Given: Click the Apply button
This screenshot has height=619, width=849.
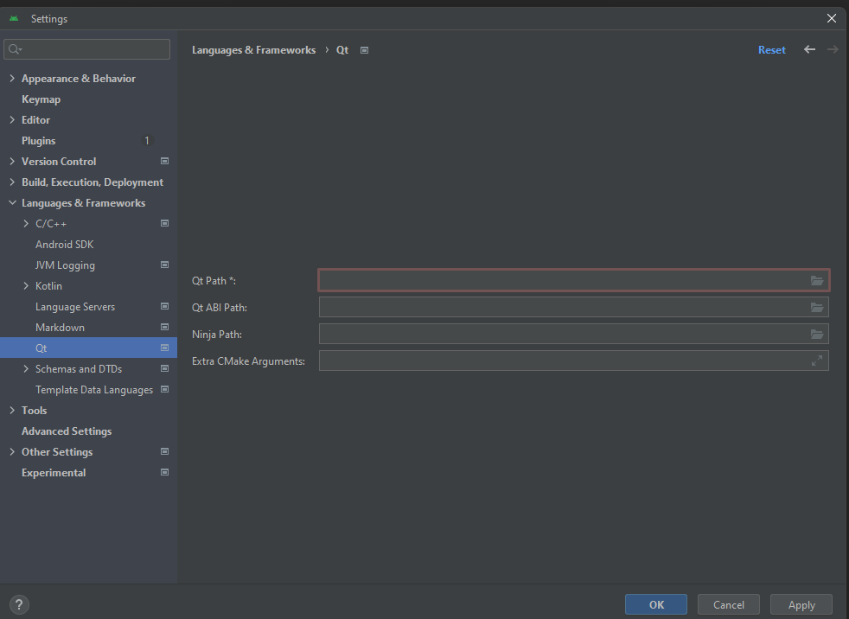Looking at the screenshot, I should pyautogui.click(x=801, y=604).
